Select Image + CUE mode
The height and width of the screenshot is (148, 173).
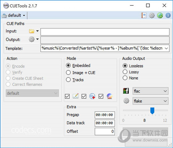pyautogui.click(x=68, y=73)
